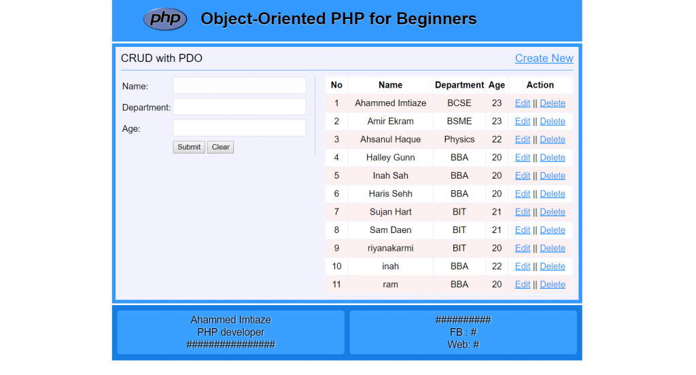This screenshot has width=696, height=375.
Task: Delete the Halley Gunn record
Action: click(553, 158)
